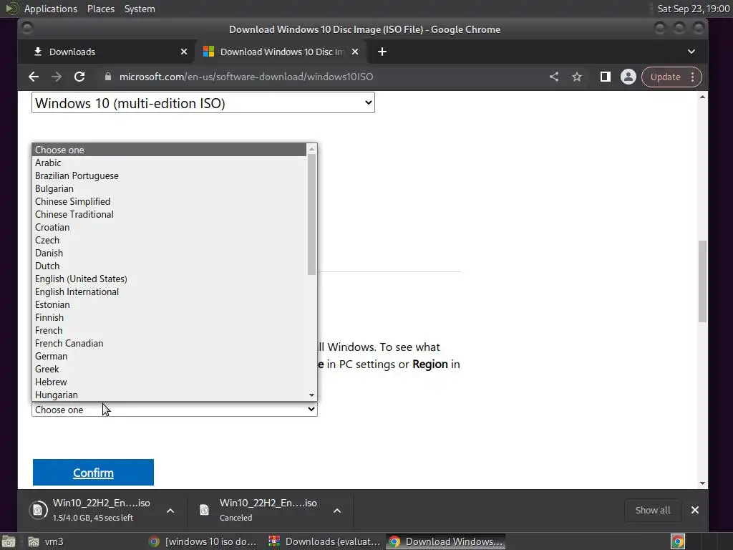Open the Places menu

pos(101,9)
